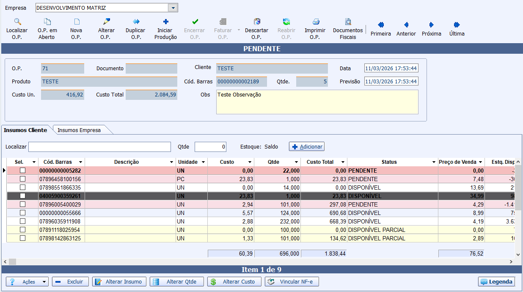523x292 pixels.
Task: Select the Insumos Cliente tab
Action: tap(25, 130)
